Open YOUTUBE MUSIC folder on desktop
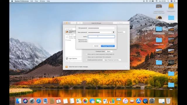Image resolution: width=187 pixels, height=105 pixels. [159, 64]
